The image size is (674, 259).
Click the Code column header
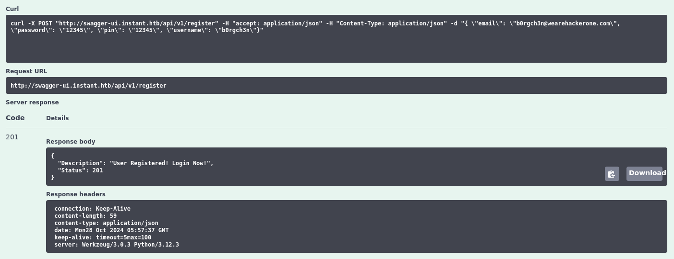(15, 118)
